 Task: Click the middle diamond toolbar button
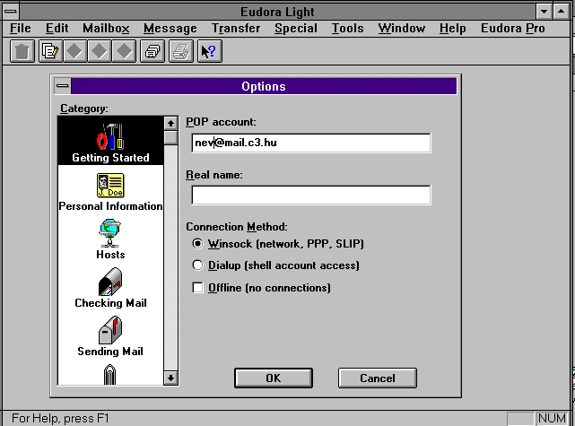coord(100,51)
